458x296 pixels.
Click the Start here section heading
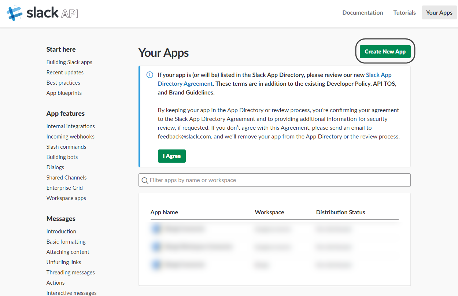pos(61,49)
